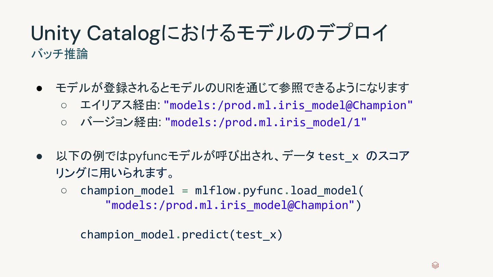Screen dimensions: 493x277
Task: Click the filled bullet before モデルが登録される
Action: 39,88
